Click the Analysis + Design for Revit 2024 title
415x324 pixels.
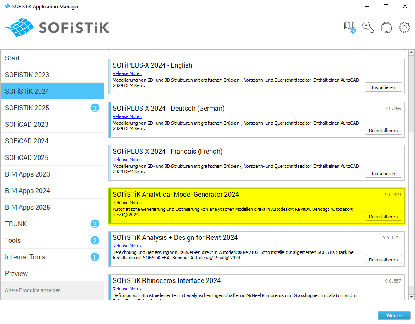175,238
